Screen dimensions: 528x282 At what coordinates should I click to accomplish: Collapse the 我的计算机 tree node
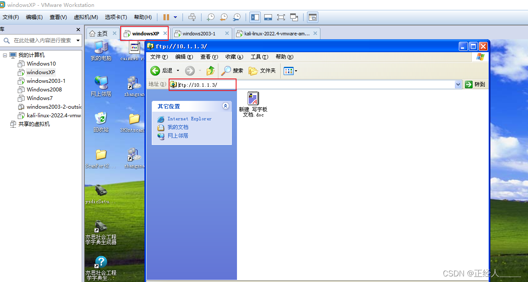pos(5,55)
